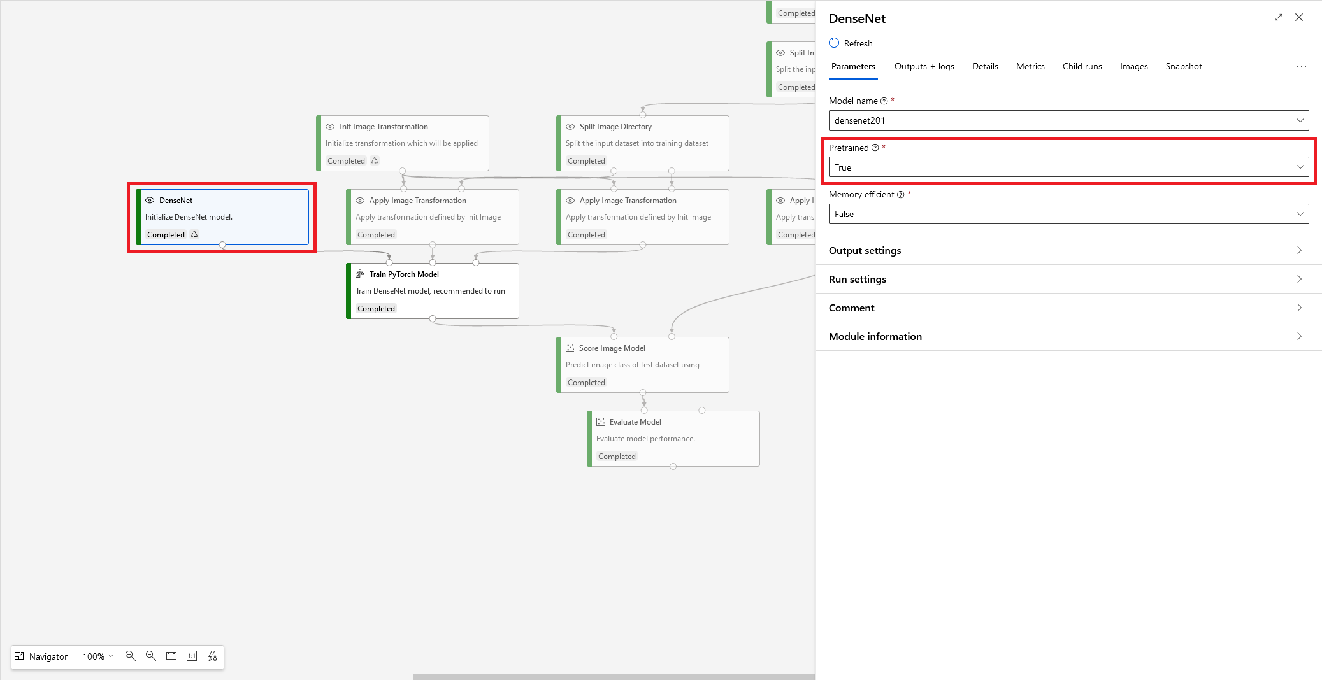Image resolution: width=1322 pixels, height=680 pixels.
Task: Click the Refresh icon in DenseNet panel
Action: tap(835, 43)
